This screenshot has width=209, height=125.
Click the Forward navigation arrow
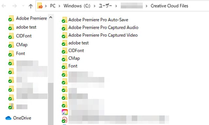click(14, 6)
